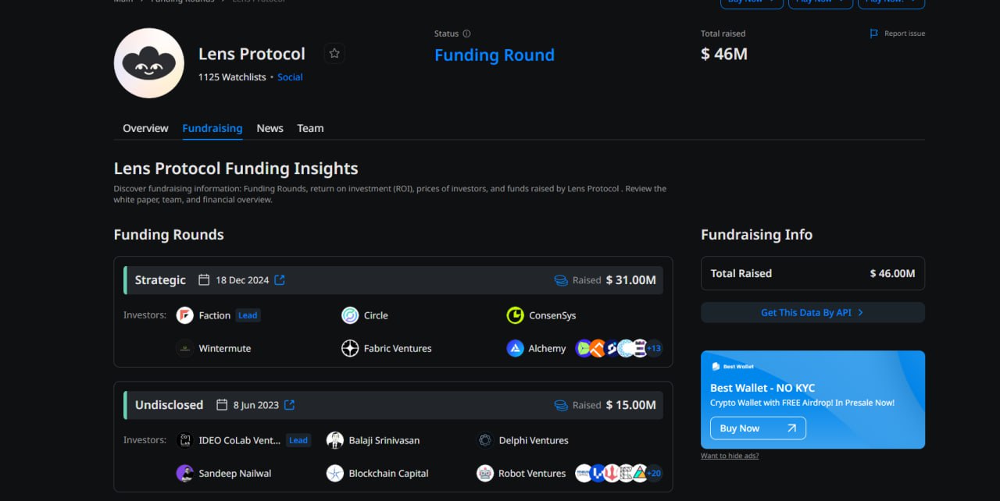This screenshot has width=1000, height=501.
Task: Click the Sandeep Nailwal name
Action: [235, 473]
